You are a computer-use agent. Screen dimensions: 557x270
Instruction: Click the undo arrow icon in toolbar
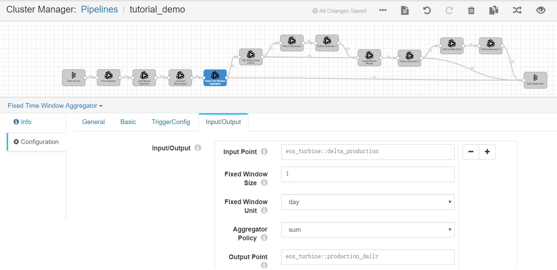(427, 10)
